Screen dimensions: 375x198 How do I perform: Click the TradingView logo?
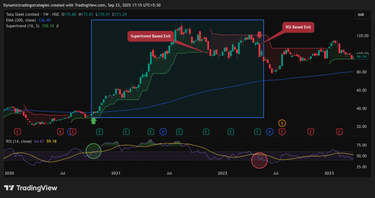[31, 188]
